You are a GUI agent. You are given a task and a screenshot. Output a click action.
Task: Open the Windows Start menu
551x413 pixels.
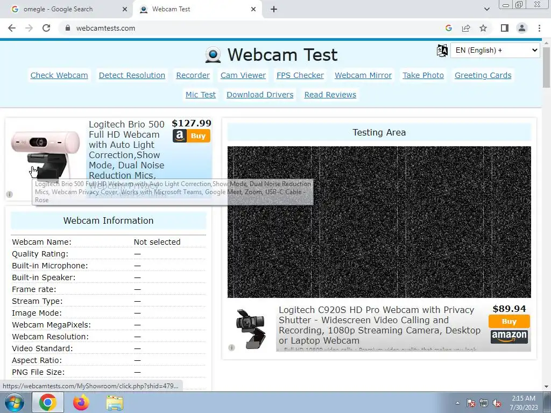[x=15, y=402]
